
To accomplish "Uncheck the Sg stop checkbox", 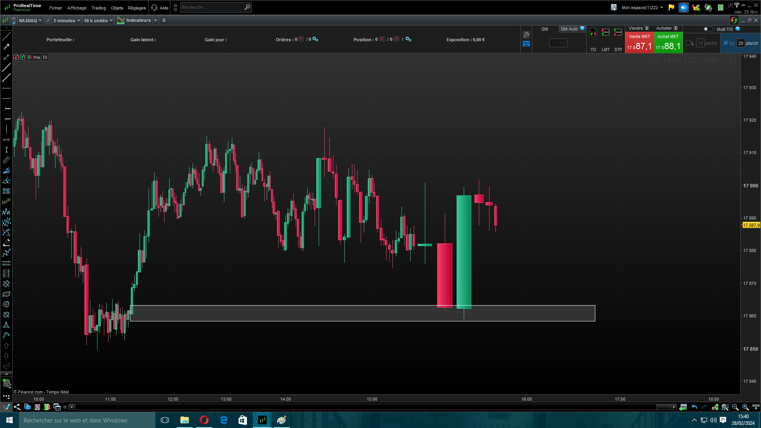I will point(726,43).
